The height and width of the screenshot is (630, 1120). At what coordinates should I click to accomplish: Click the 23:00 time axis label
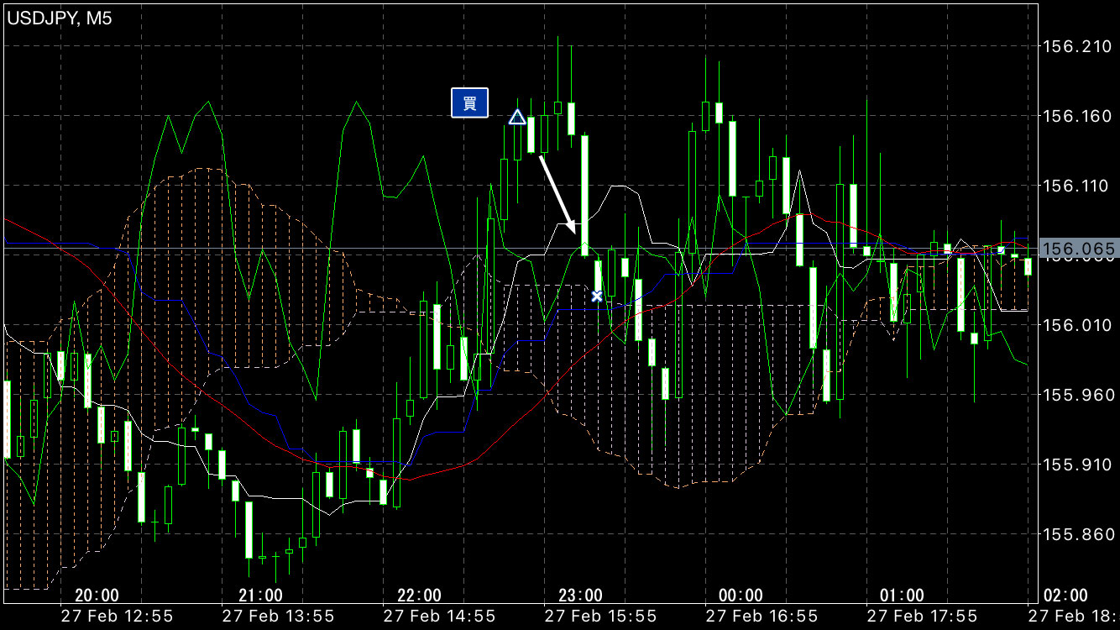[x=581, y=596]
